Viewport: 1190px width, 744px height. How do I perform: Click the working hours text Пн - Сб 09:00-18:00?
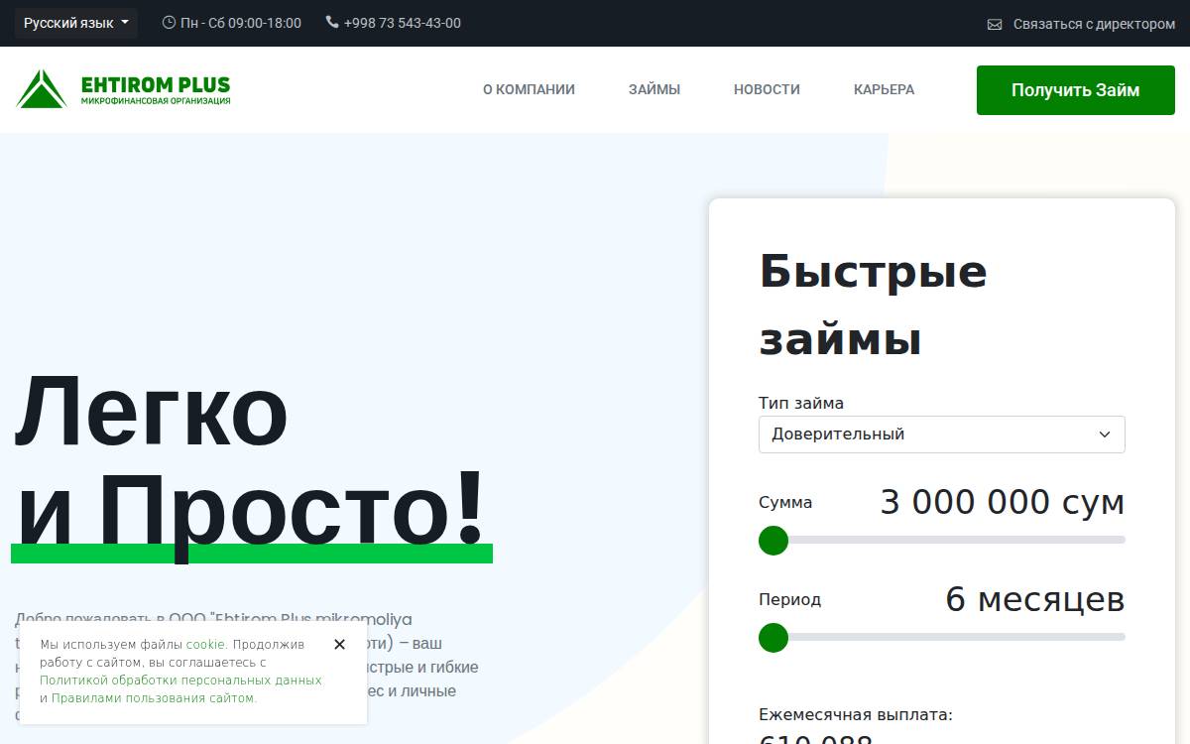pyautogui.click(x=241, y=23)
